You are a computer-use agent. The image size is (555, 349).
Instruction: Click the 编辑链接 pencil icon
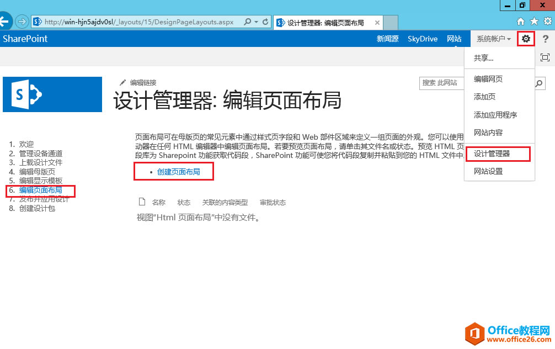(124, 82)
